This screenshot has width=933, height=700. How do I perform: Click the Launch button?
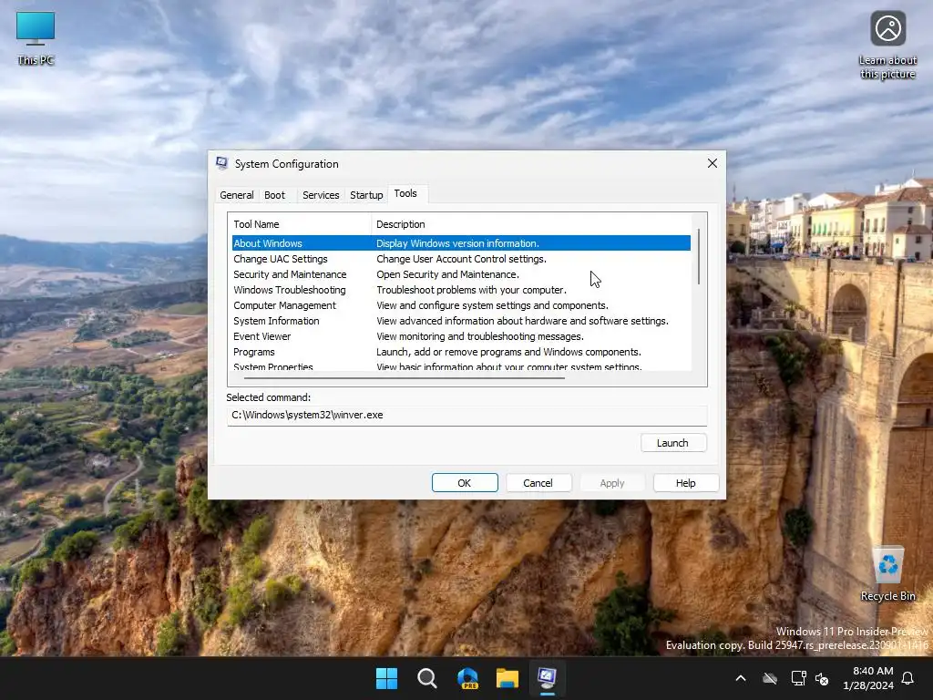(x=673, y=443)
